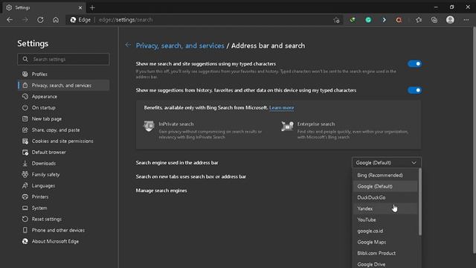476x268 pixels.
Task: Open System settings
Action: [x=63, y=208]
